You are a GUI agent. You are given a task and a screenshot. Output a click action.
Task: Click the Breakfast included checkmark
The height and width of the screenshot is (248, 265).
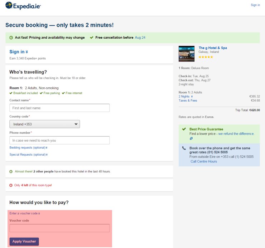coord(11,93)
